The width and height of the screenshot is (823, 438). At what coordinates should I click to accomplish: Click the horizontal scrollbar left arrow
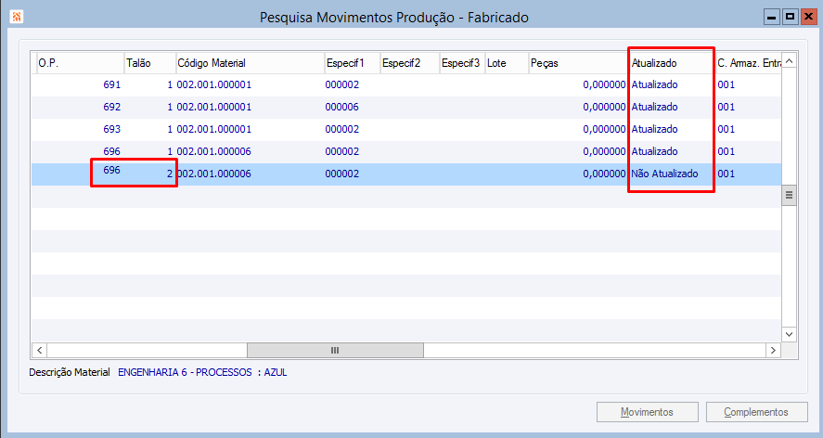(x=39, y=350)
